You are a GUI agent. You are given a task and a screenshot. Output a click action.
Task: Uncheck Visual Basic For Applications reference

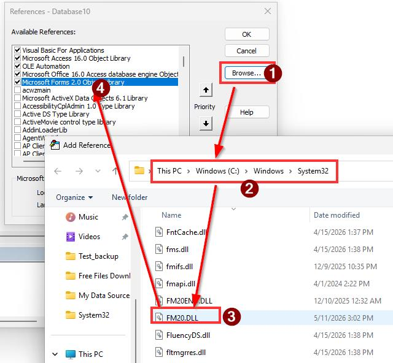(x=17, y=50)
